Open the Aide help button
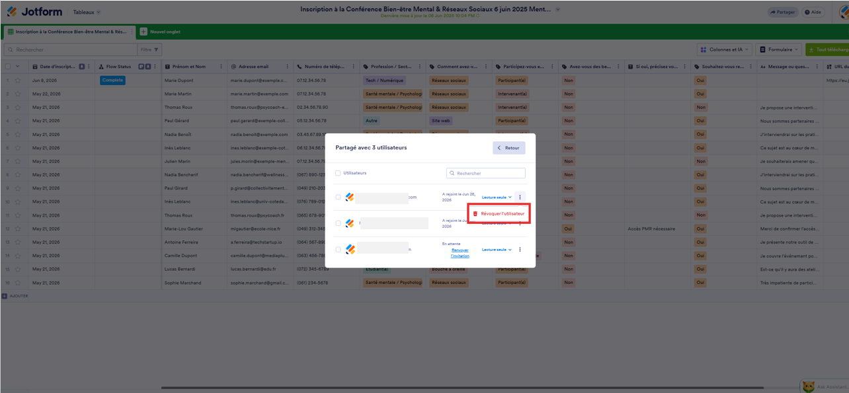Viewport: 849px width, 393px height. [x=812, y=12]
